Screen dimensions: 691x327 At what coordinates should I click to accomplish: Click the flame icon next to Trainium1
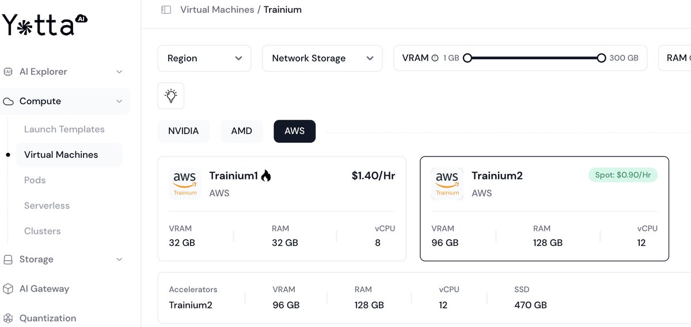click(265, 176)
